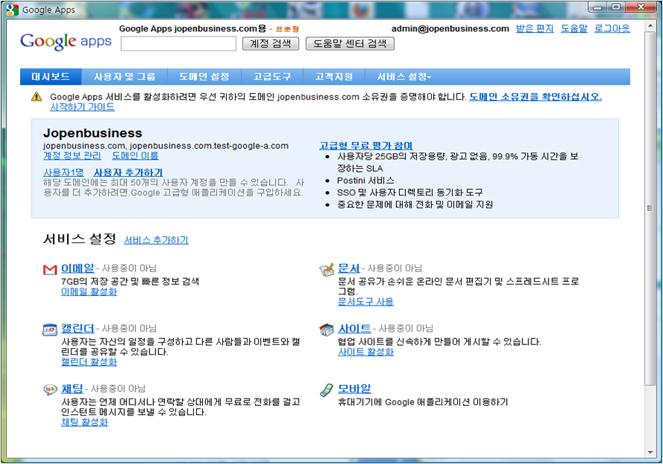Open the 도메인 설정 tab
This screenshot has width=663, height=464.
204,77
